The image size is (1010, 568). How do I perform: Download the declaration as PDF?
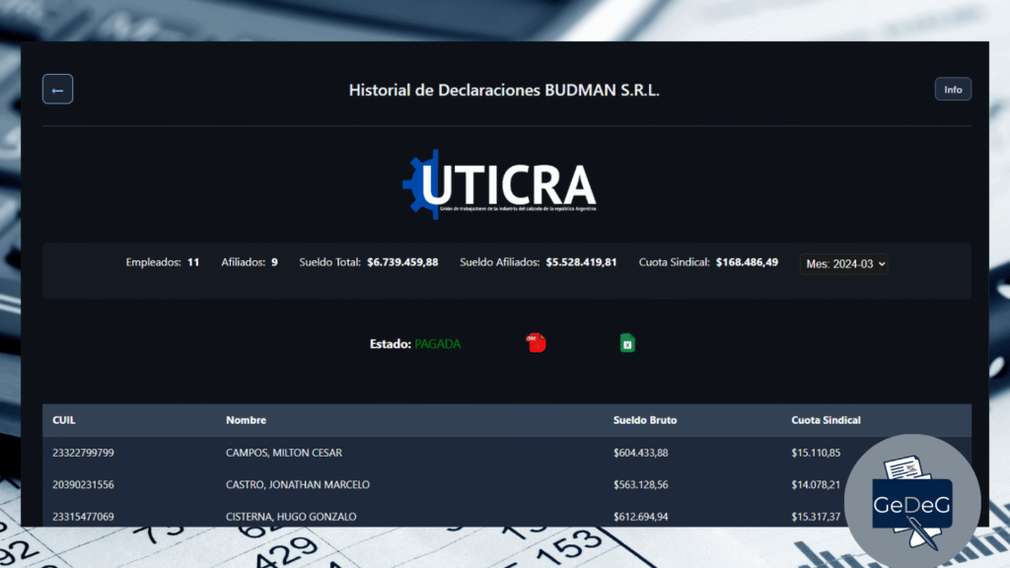tap(536, 342)
